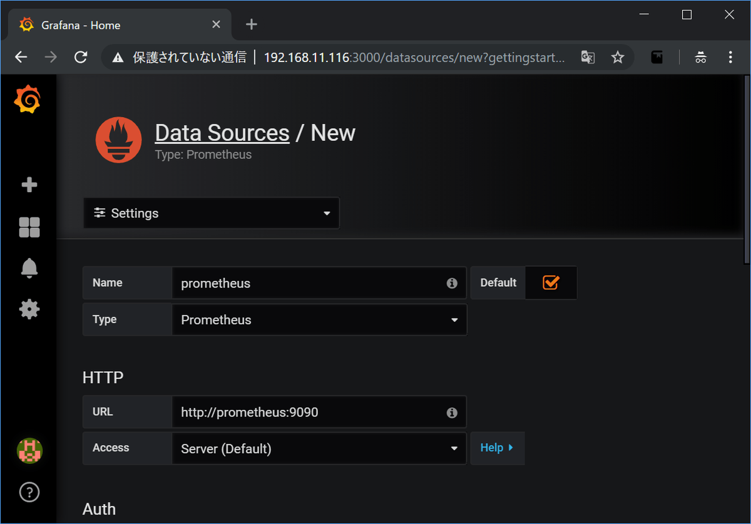Screen dimensions: 751x524
Task: Click info icon in Name field
Action: click(452, 284)
